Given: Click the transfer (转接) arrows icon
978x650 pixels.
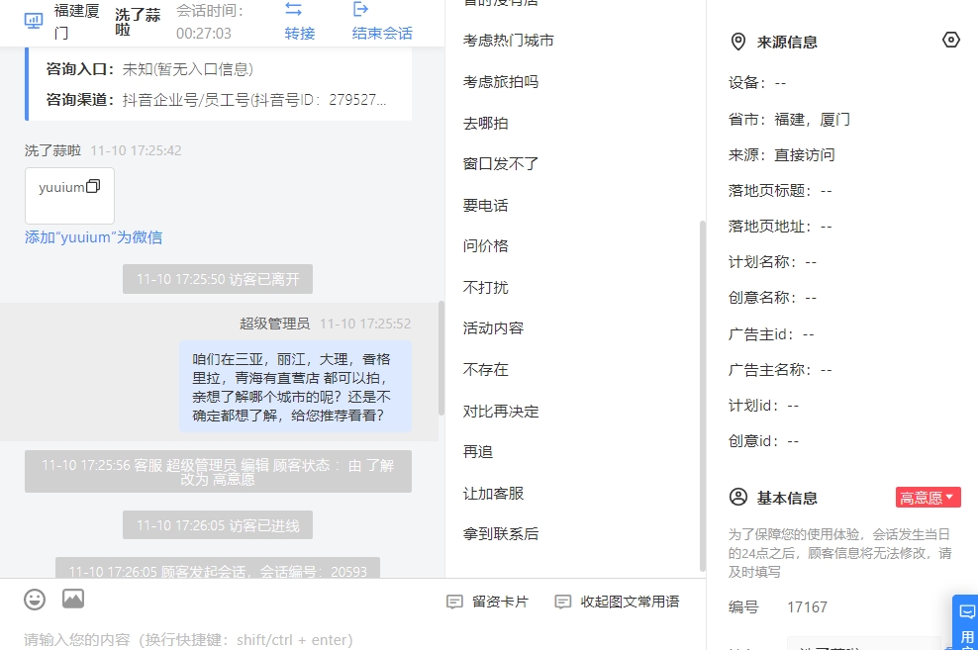Looking at the screenshot, I should 294,9.
